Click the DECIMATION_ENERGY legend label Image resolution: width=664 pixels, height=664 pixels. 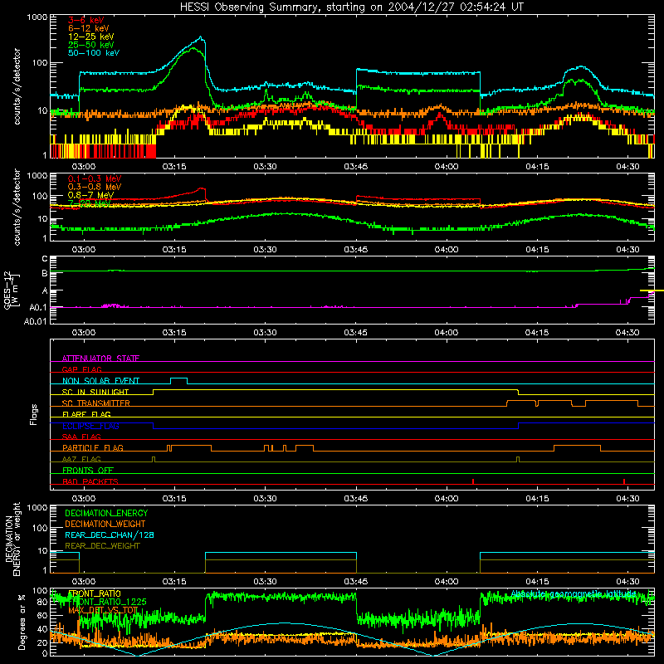click(x=106, y=513)
